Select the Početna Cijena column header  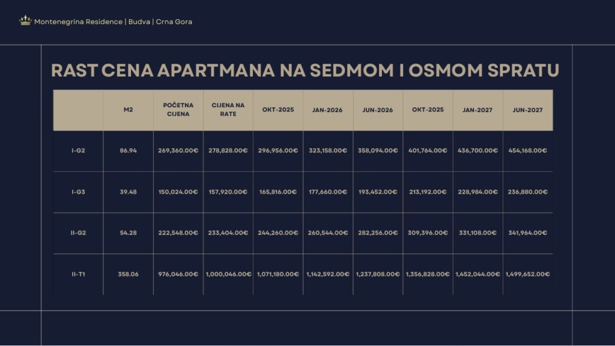(178, 110)
